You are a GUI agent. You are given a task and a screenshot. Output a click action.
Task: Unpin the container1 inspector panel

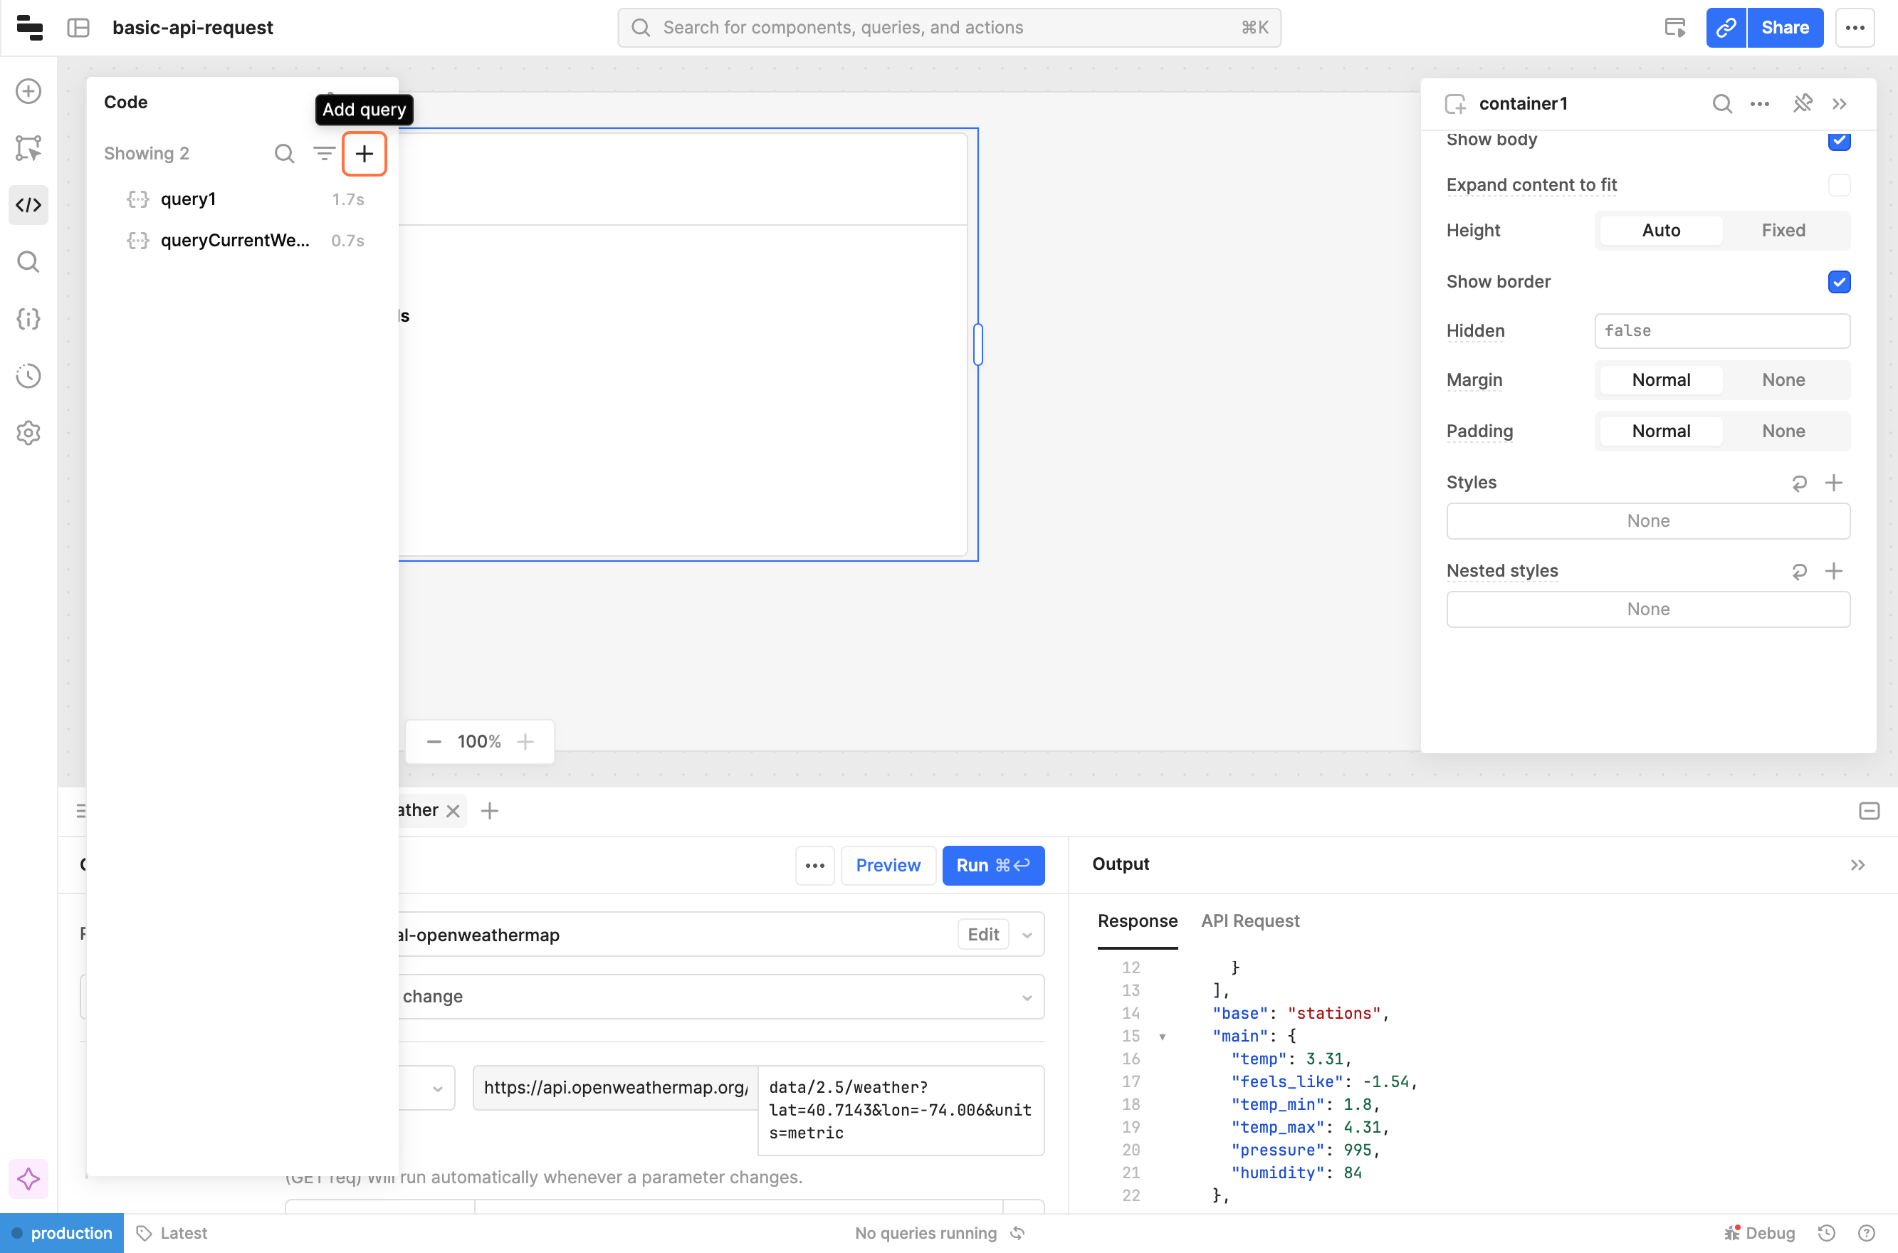click(x=1802, y=104)
